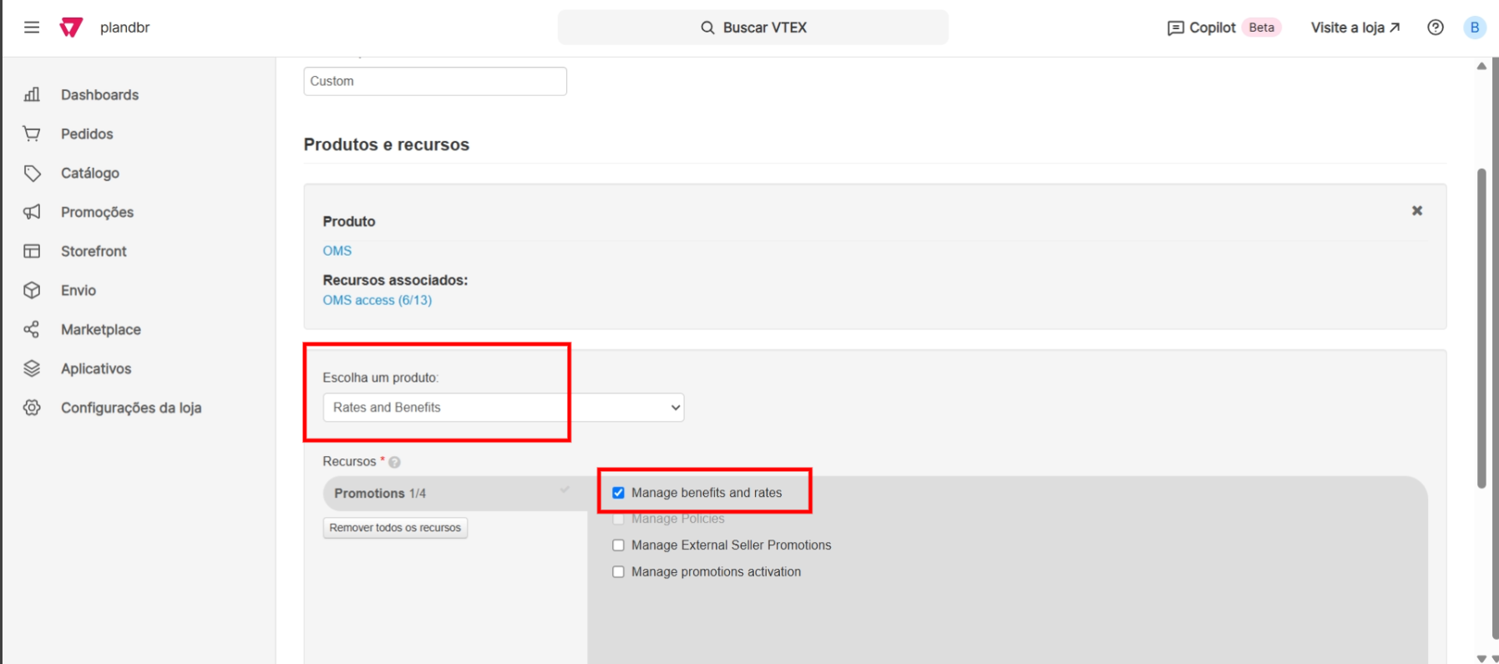
Task: Click the search magnifier icon
Action: [x=707, y=28]
